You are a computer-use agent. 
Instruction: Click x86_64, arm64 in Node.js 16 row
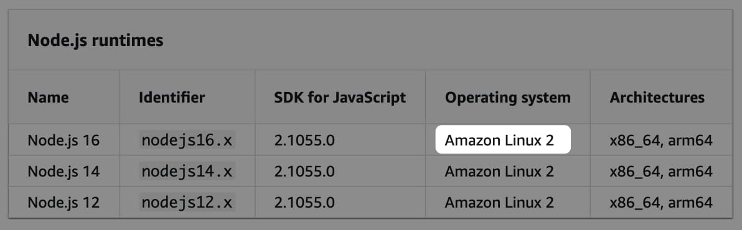click(x=661, y=140)
